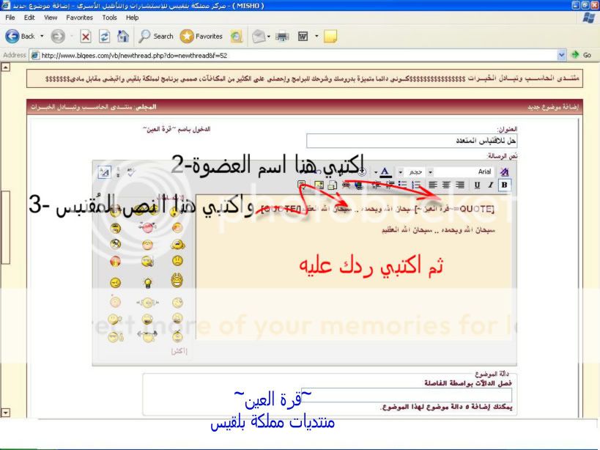The height and width of the screenshot is (450, 600).
Task: Click the Go button beside address bar
Action: tap(582, 55)
